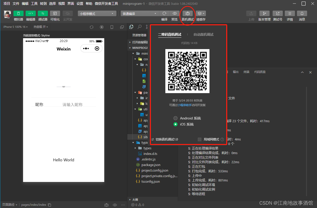This screenshot has height=208, width=317.
Task: Open the 清缓存 dropdown arrow
Action: pos(204,13)
